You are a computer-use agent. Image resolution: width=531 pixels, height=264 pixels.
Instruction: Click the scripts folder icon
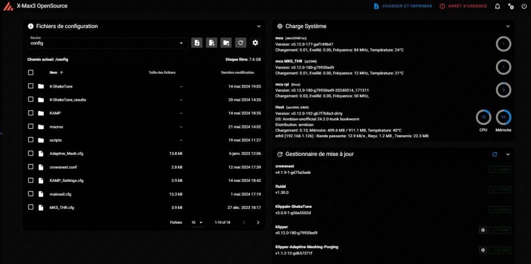pos(41,140)
